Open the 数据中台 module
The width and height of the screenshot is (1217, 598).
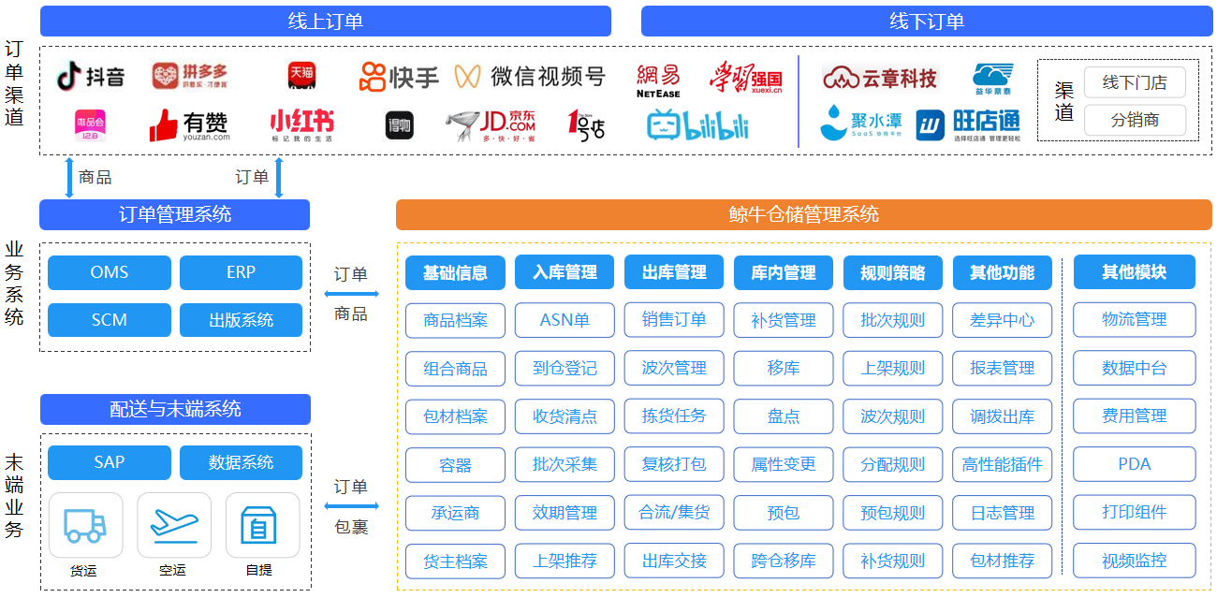coord(1135,368)
